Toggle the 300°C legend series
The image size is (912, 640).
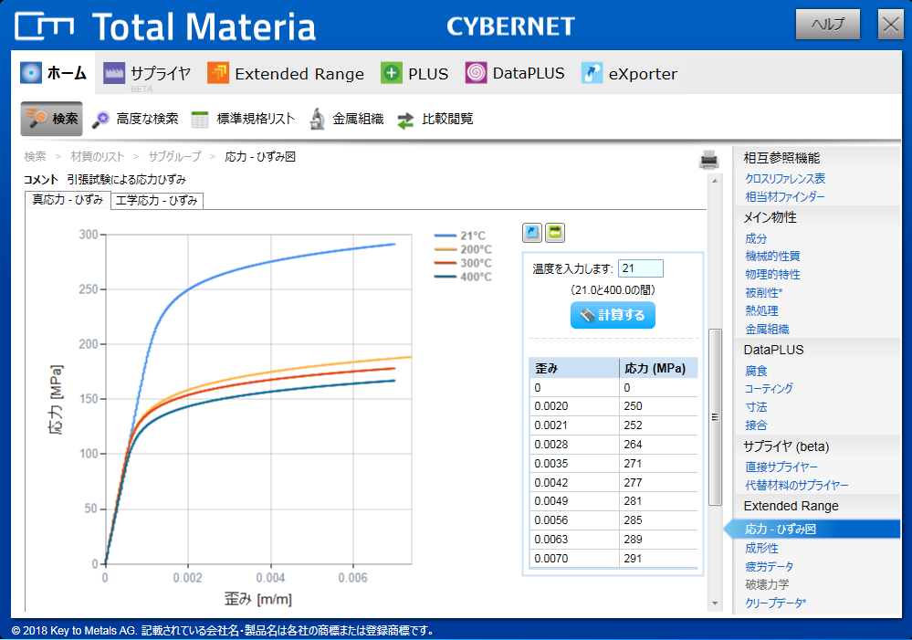coord(463,263)
